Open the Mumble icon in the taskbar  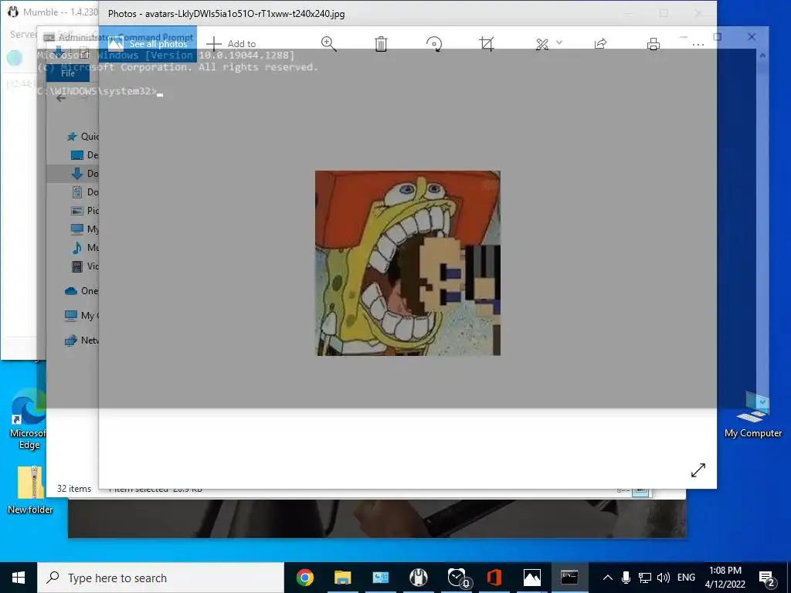[418, 578]
